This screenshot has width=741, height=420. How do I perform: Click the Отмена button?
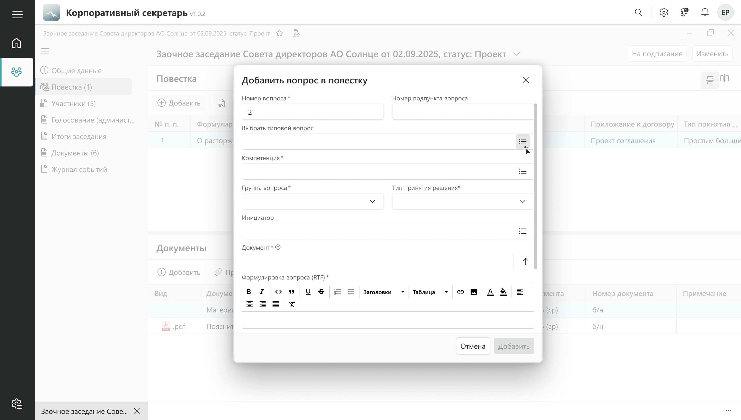pyautogui.click(x=473, y=346)
